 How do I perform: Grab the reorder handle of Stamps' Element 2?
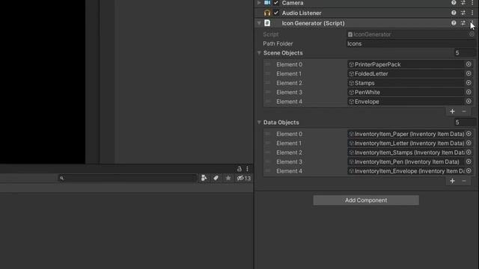(x=268, y=83)
